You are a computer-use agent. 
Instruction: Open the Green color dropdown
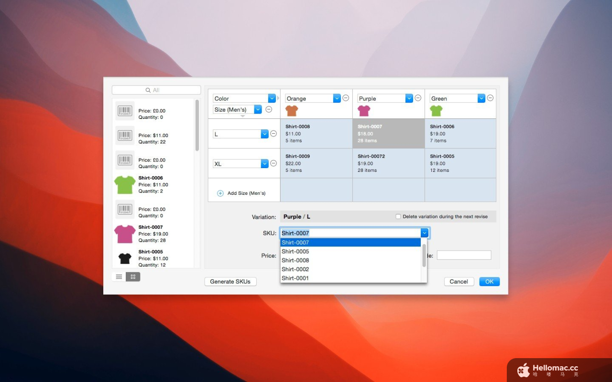(481, 98)
